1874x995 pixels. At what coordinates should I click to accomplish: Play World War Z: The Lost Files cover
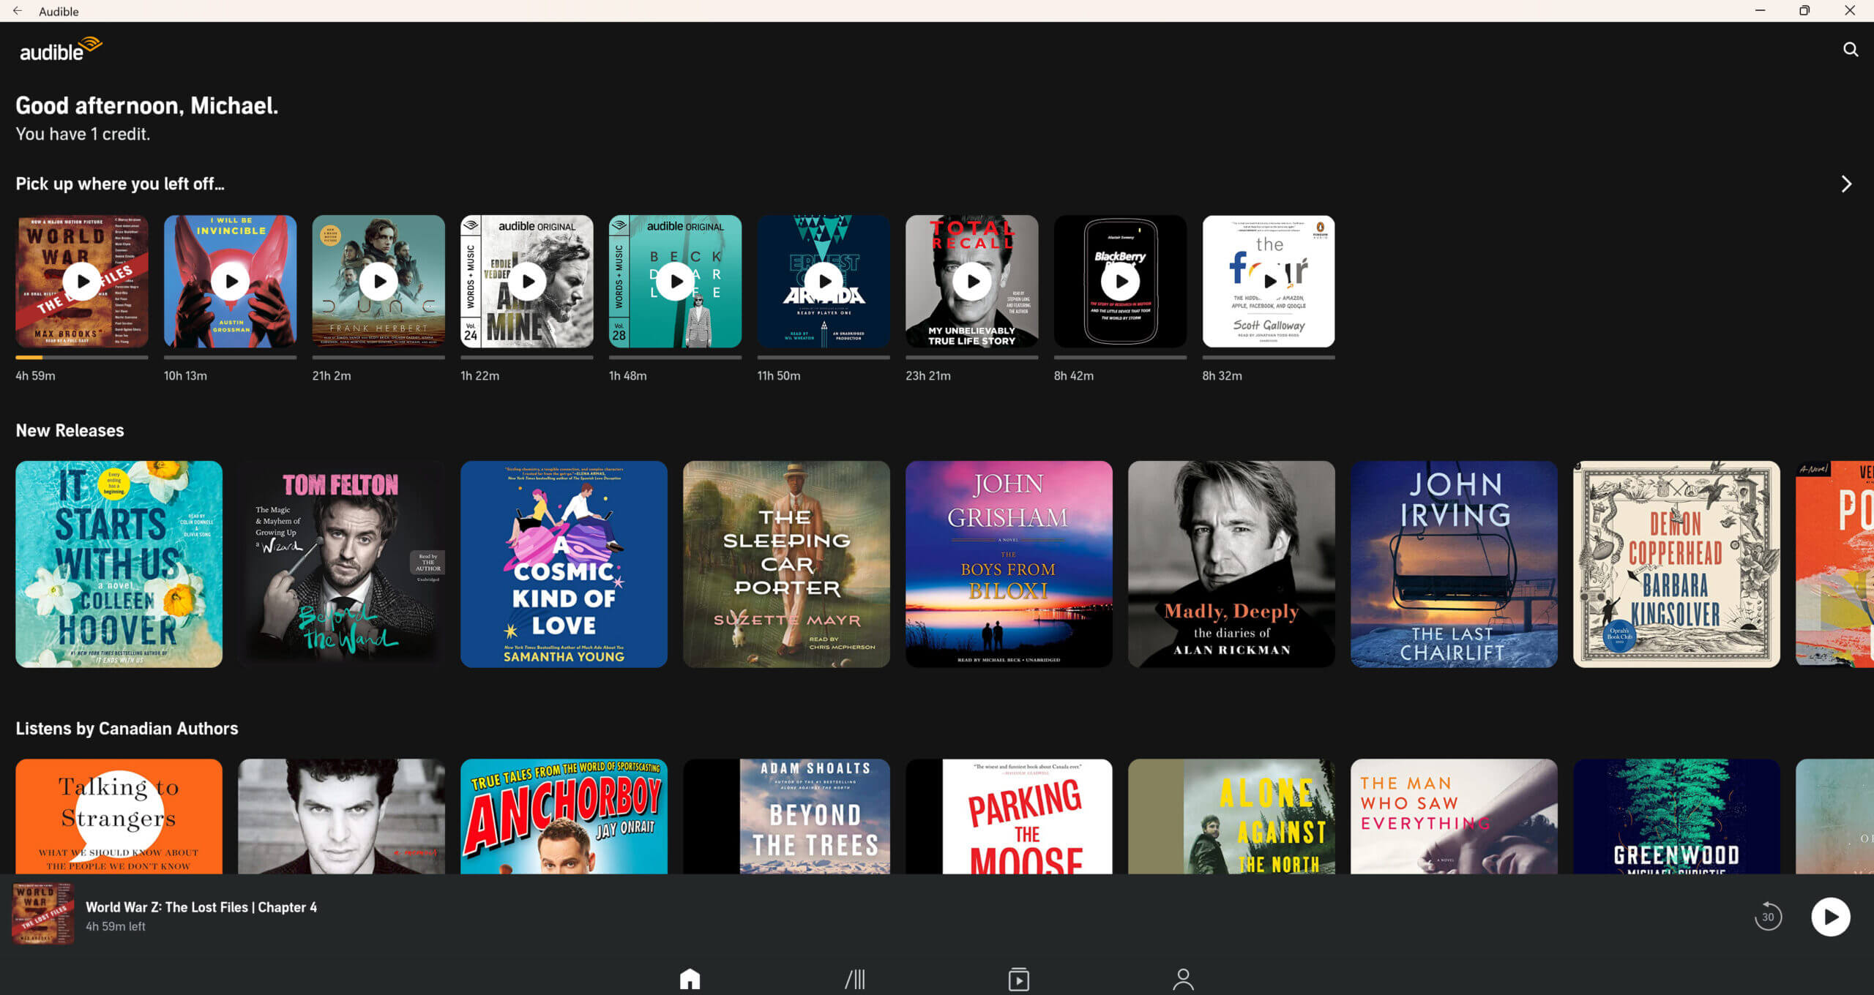pyautogui.click(x=82, y=281)
